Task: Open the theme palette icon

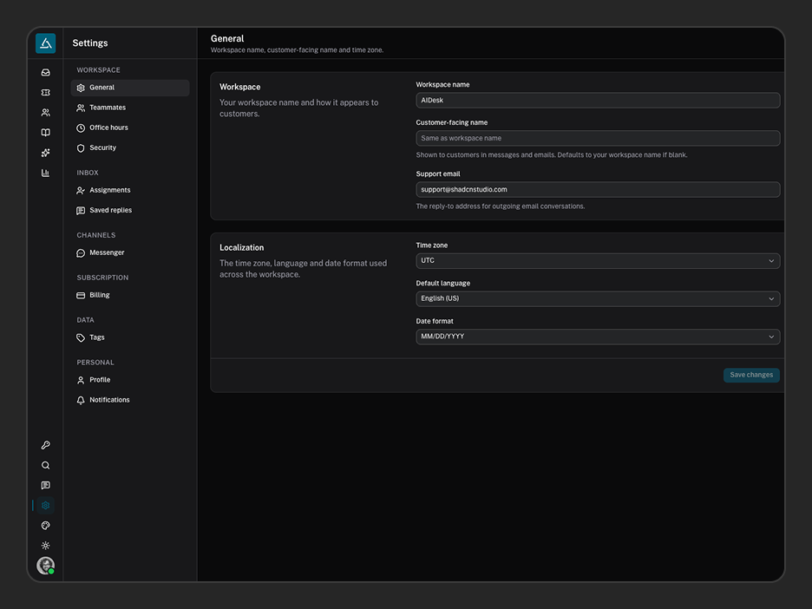Action: 46,526
